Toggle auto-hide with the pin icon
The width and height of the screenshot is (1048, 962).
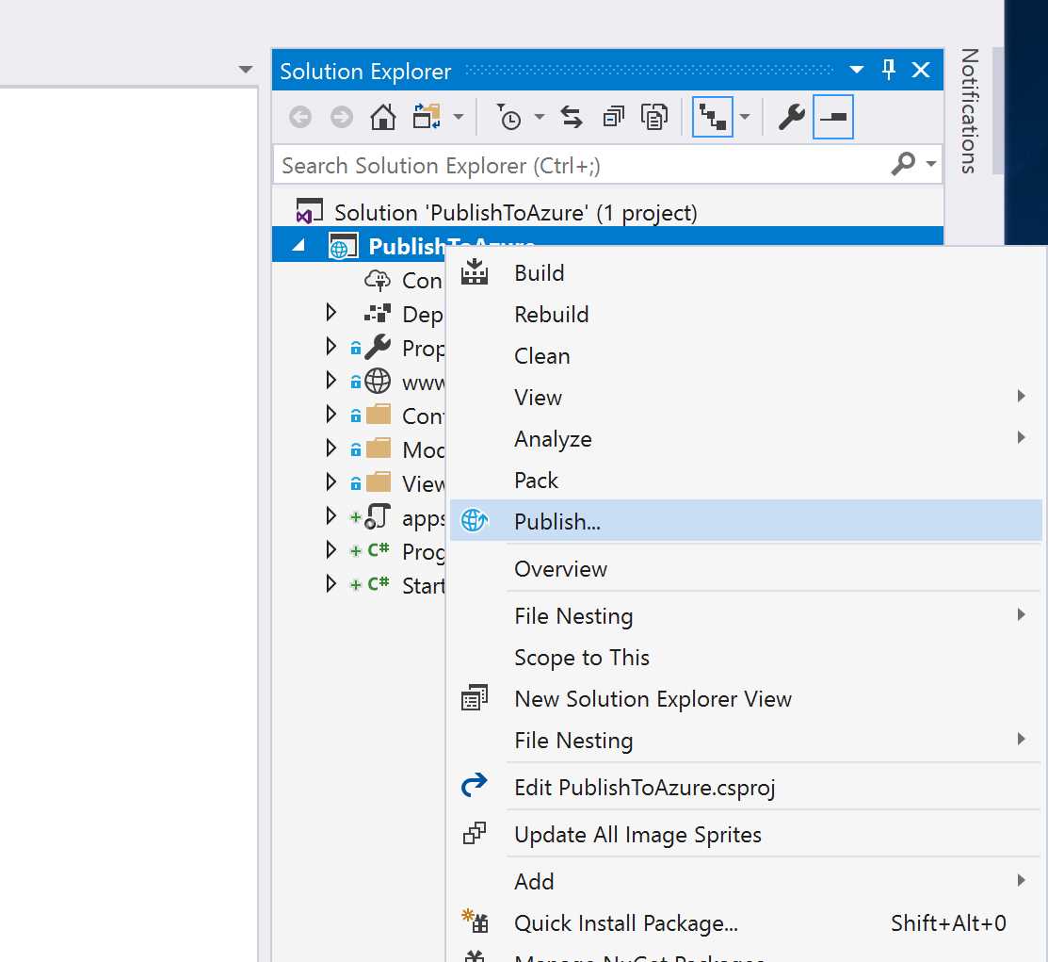pyautogui.click(x=888, y=69)
